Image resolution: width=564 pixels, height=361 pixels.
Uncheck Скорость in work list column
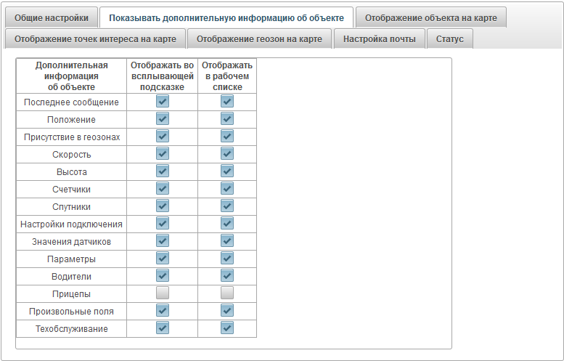click(227, 154)
